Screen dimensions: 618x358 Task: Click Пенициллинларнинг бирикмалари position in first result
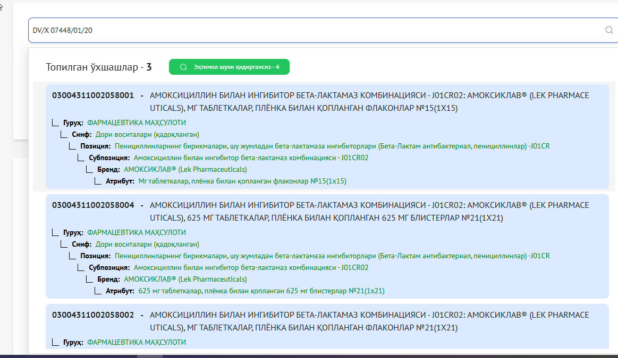point(332,146)
